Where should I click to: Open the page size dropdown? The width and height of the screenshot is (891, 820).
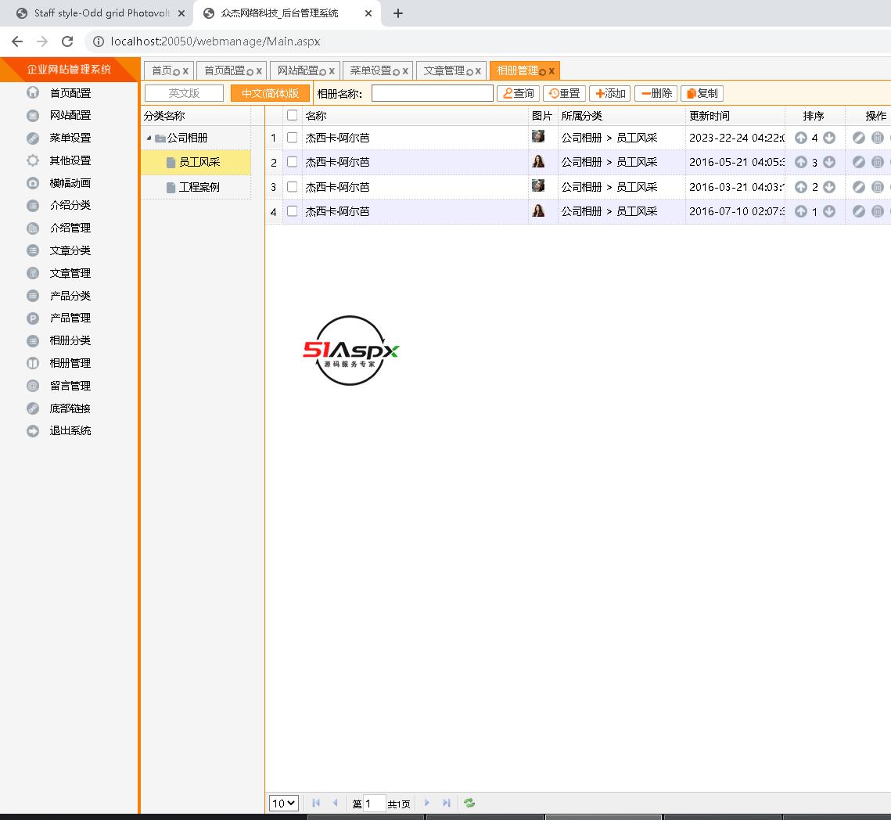(x=283, y=803)
